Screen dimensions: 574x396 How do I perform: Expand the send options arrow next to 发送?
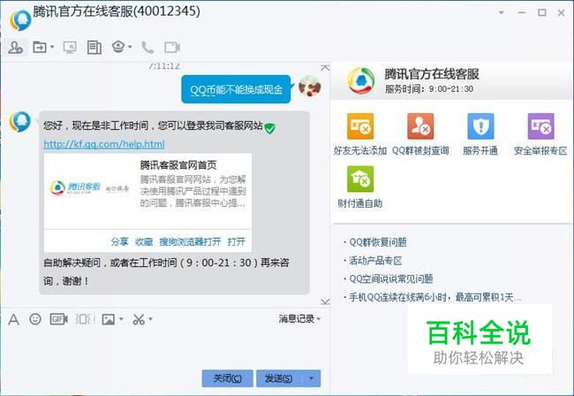312,378
